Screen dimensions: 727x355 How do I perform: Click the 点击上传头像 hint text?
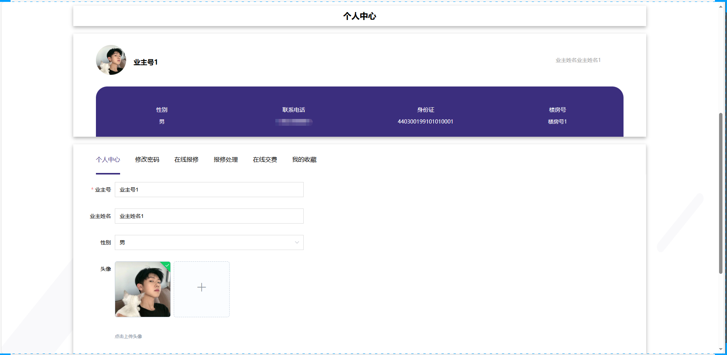pyautogui.click(x=128, y=336)
